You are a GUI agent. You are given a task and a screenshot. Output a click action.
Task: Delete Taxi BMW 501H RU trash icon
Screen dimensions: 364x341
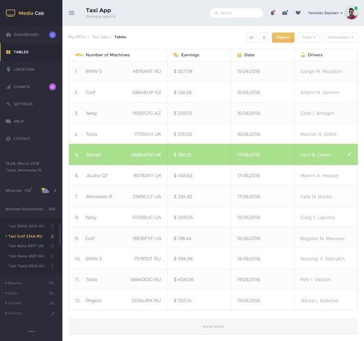point(52,226)
